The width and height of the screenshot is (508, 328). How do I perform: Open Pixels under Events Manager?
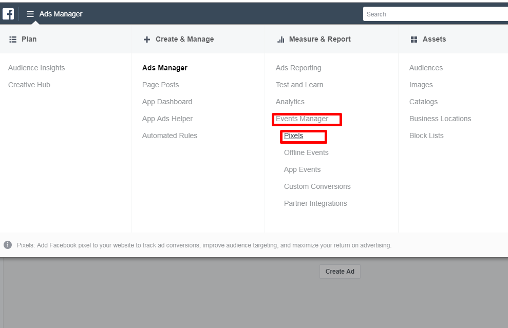293,136
